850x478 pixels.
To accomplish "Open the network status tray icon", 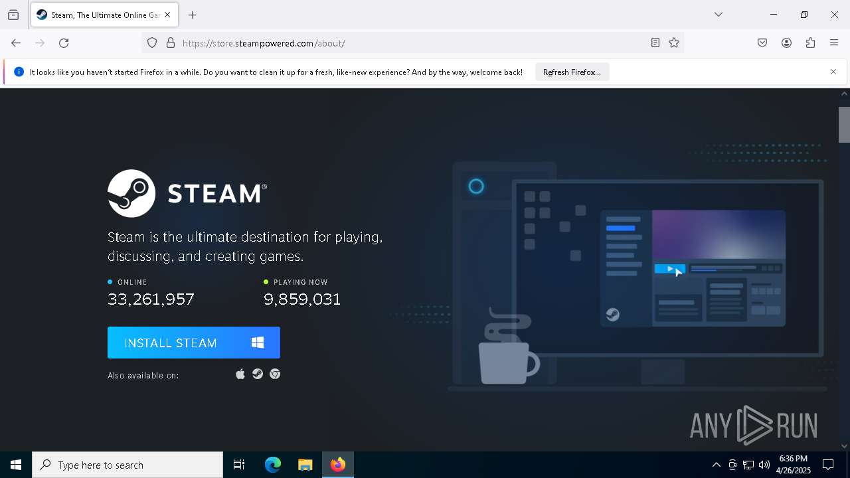I will 748,465.
